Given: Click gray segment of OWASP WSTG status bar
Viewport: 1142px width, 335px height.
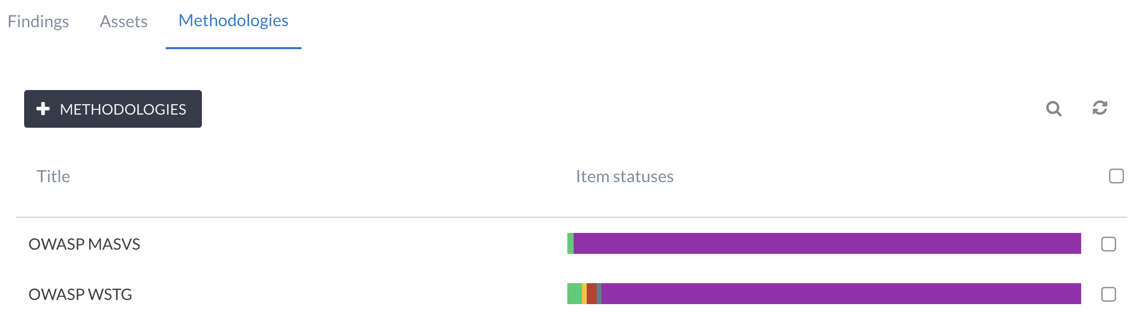Looking at the screenshot, I should click(599, 294).
